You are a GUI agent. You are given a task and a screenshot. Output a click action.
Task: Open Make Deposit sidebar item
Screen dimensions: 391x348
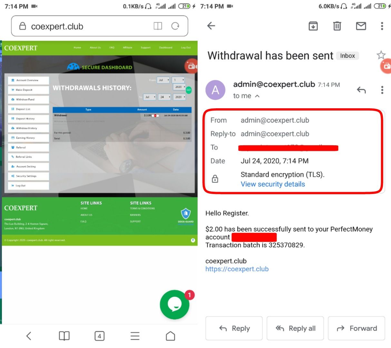[28, 90]
